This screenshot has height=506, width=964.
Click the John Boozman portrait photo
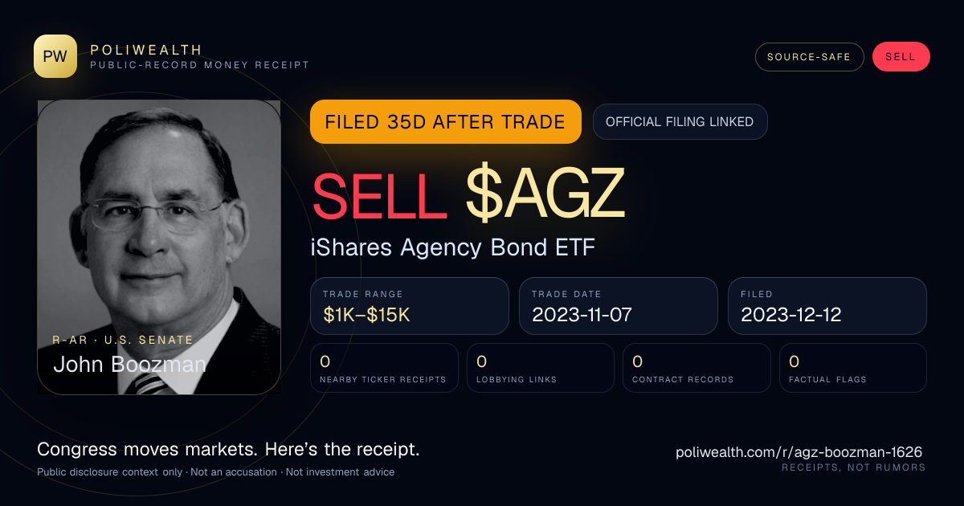159,247
